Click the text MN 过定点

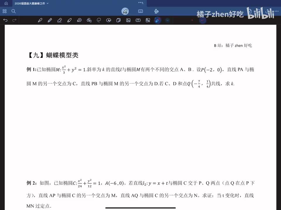(39, 206)
